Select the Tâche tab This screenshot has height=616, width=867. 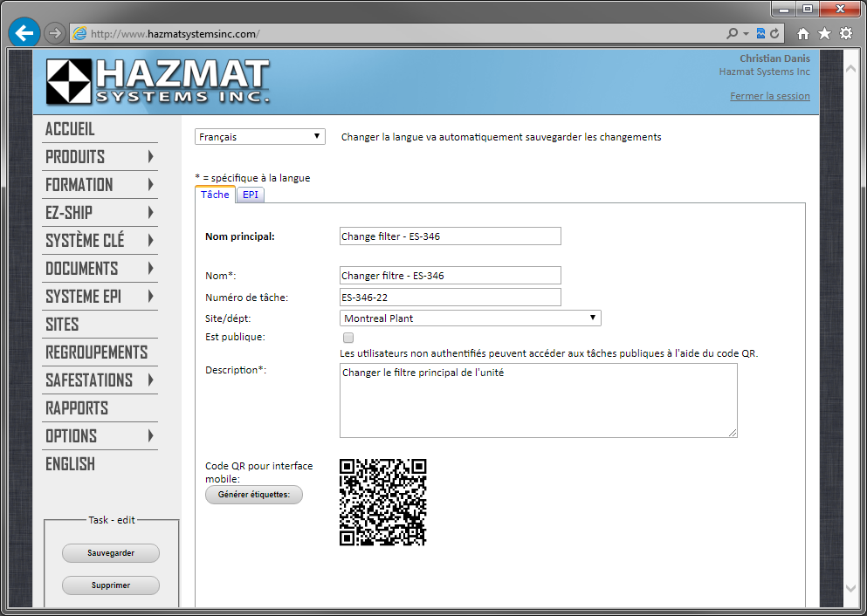coord(215,195)
